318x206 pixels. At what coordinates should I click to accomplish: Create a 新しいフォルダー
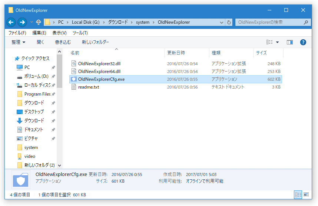pos(95,42)
